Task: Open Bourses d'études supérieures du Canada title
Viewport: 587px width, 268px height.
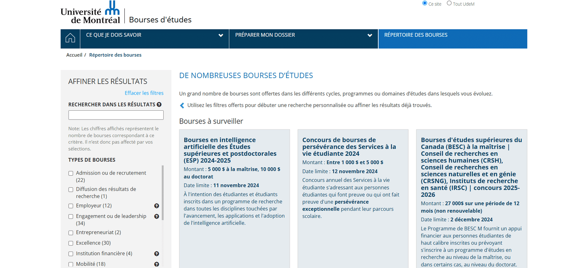Action: point(471,167)
